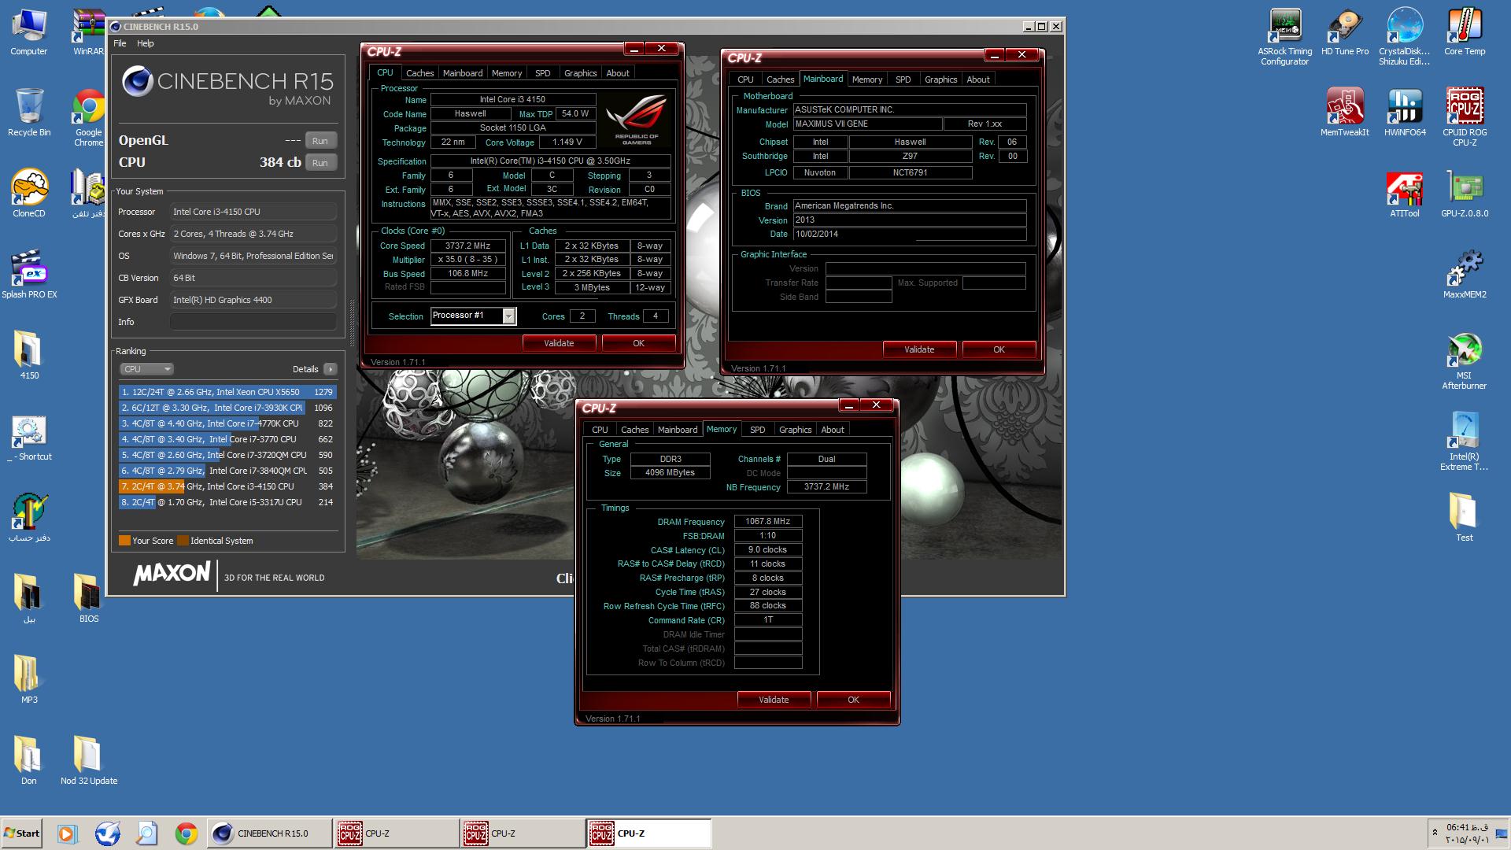
Task: Open HD Tune Pro shortcut
Action: click(x=1345, y=32)
